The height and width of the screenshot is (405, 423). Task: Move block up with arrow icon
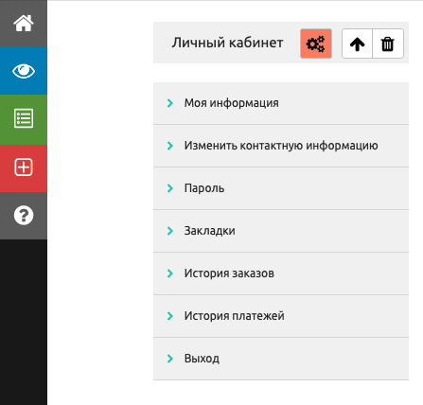[x=357, y=44]
